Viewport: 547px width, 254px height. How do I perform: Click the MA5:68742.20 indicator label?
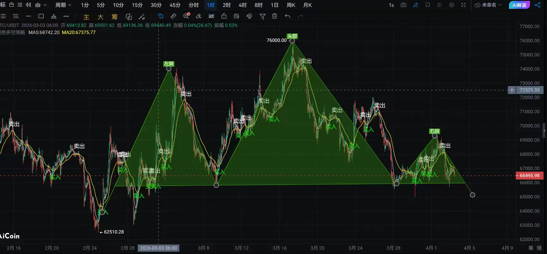click(44, 32)
